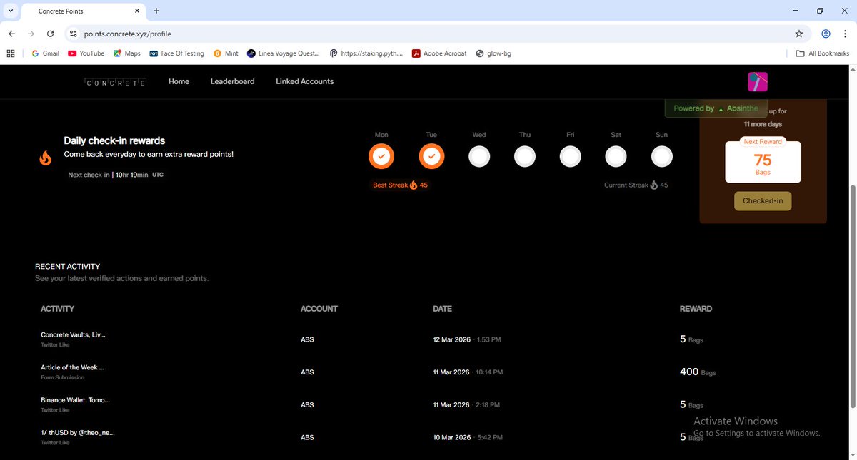This screenshot has width=857, height=460.
Task: Click the Concrete Vaults activity row title
Action: [x=74, y=334]
